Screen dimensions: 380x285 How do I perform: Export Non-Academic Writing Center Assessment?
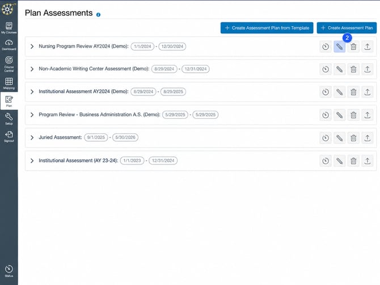click(x=367, y=69)
